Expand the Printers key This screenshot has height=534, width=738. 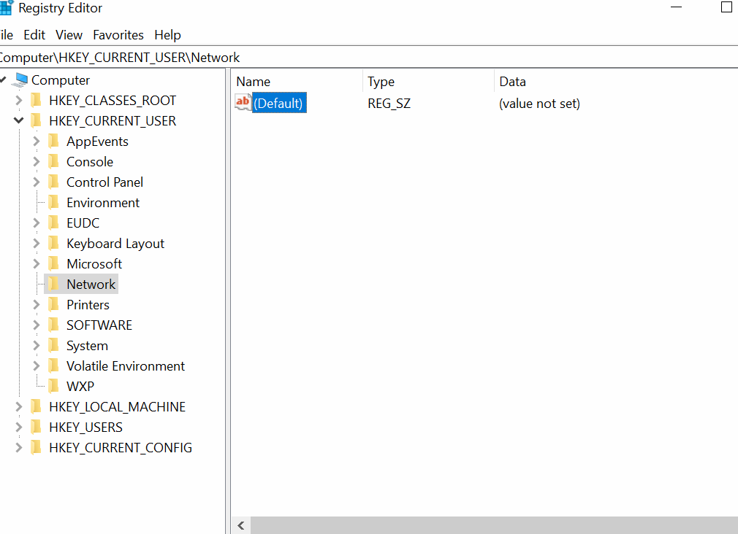[37, 305]
